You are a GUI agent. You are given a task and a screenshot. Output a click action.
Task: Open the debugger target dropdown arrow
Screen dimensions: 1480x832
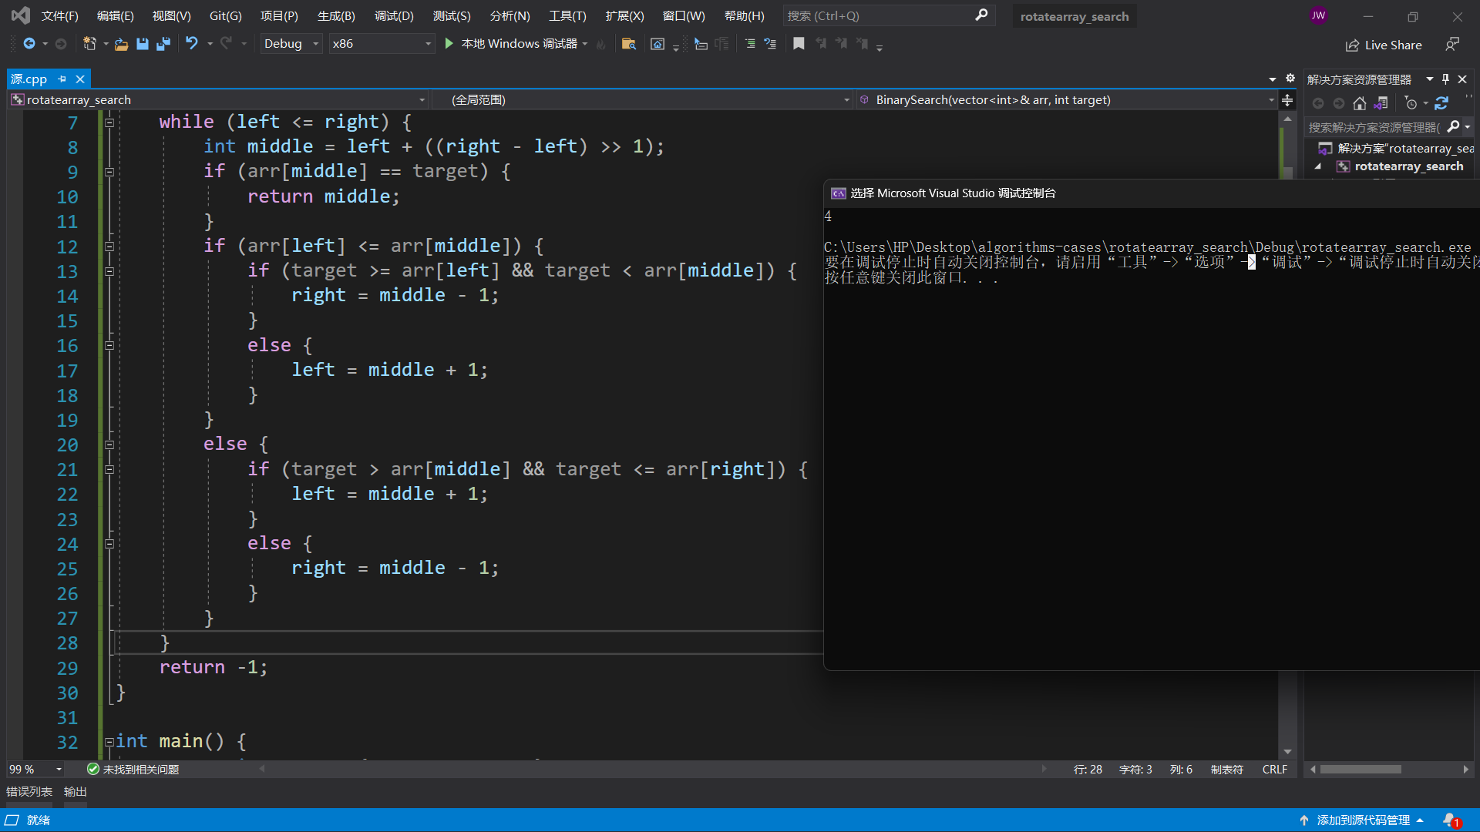coord(585,44)
